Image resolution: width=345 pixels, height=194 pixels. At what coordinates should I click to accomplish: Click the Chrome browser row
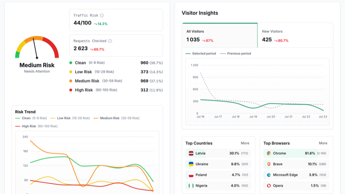296,153
